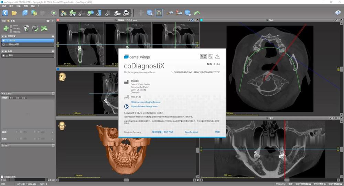This screenshot has width=344, height=186.
Task: Click the checklist with green check icon
Action: (x=35, y=29)
